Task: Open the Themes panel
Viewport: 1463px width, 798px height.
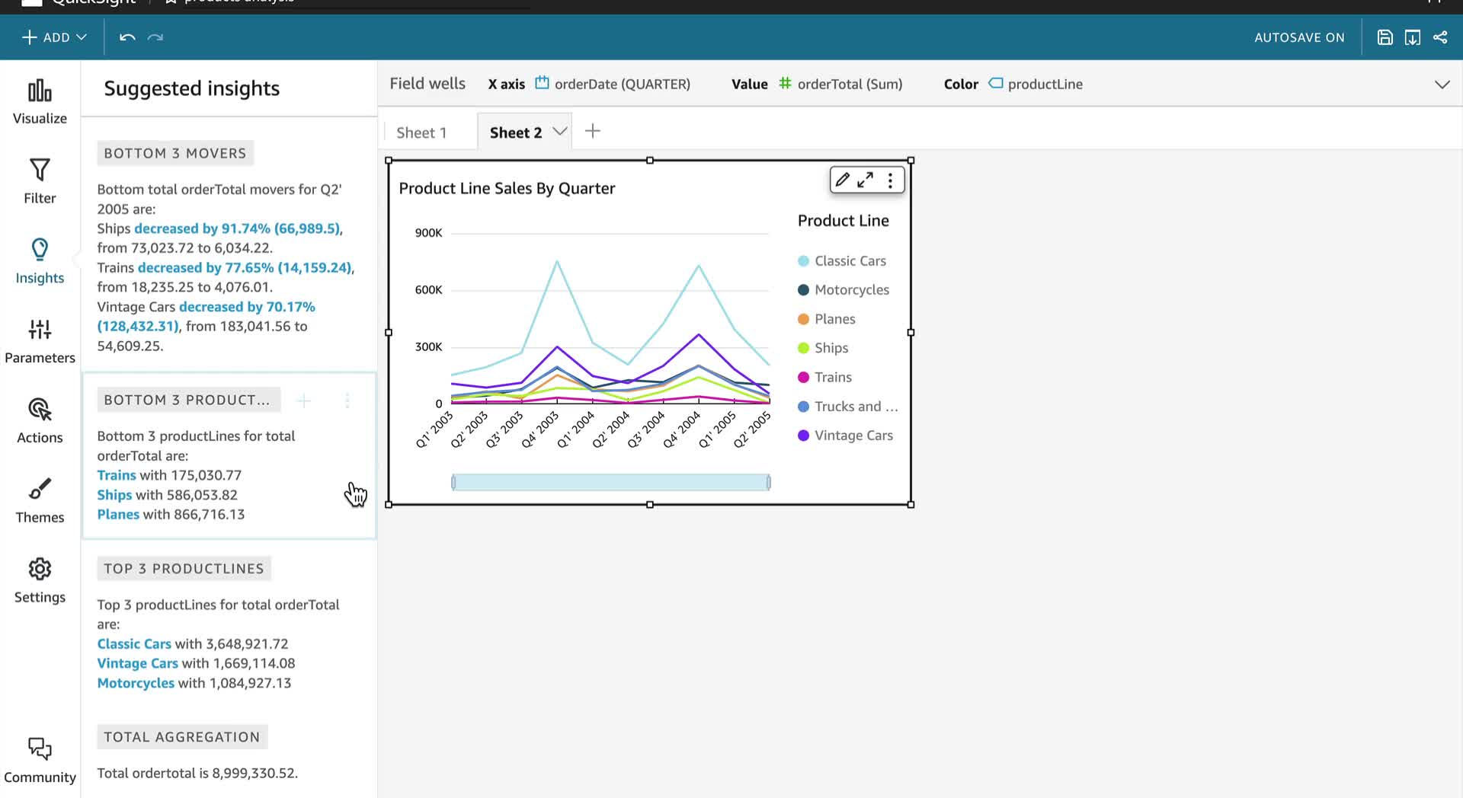Action: pyautogui.click(x=40, y=502)
